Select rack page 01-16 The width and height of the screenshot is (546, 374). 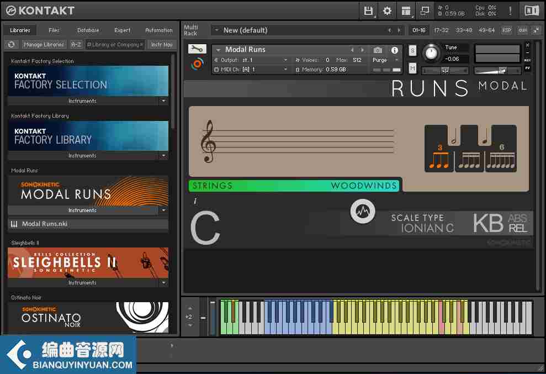click(419, 30)
